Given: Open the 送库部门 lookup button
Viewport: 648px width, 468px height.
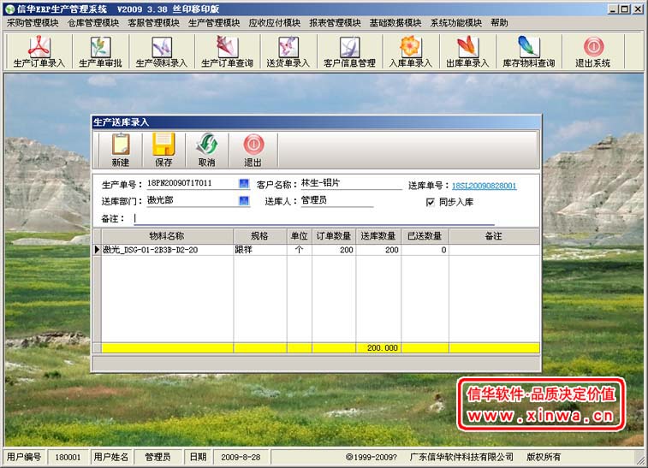Looking at the screenshot, I should (244, 201).
